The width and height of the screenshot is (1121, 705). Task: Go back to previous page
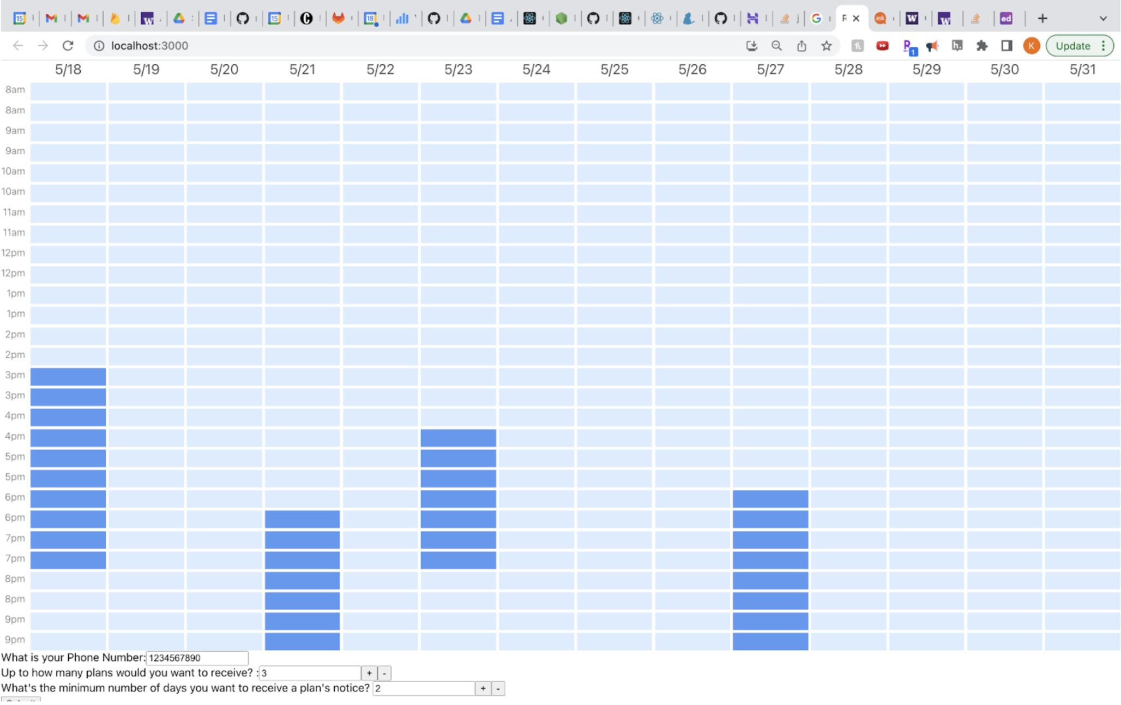pos(18,46)
